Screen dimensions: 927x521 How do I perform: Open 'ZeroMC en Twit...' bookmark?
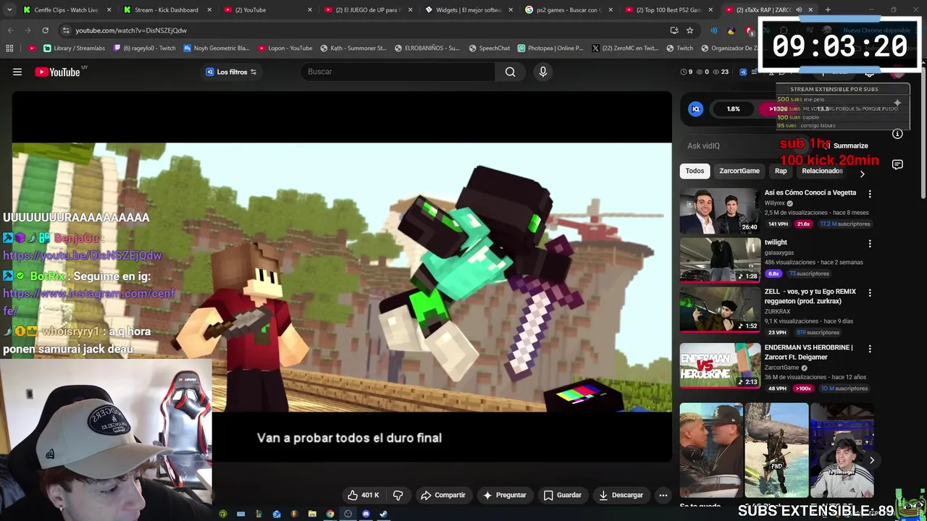tap(625, 48)
